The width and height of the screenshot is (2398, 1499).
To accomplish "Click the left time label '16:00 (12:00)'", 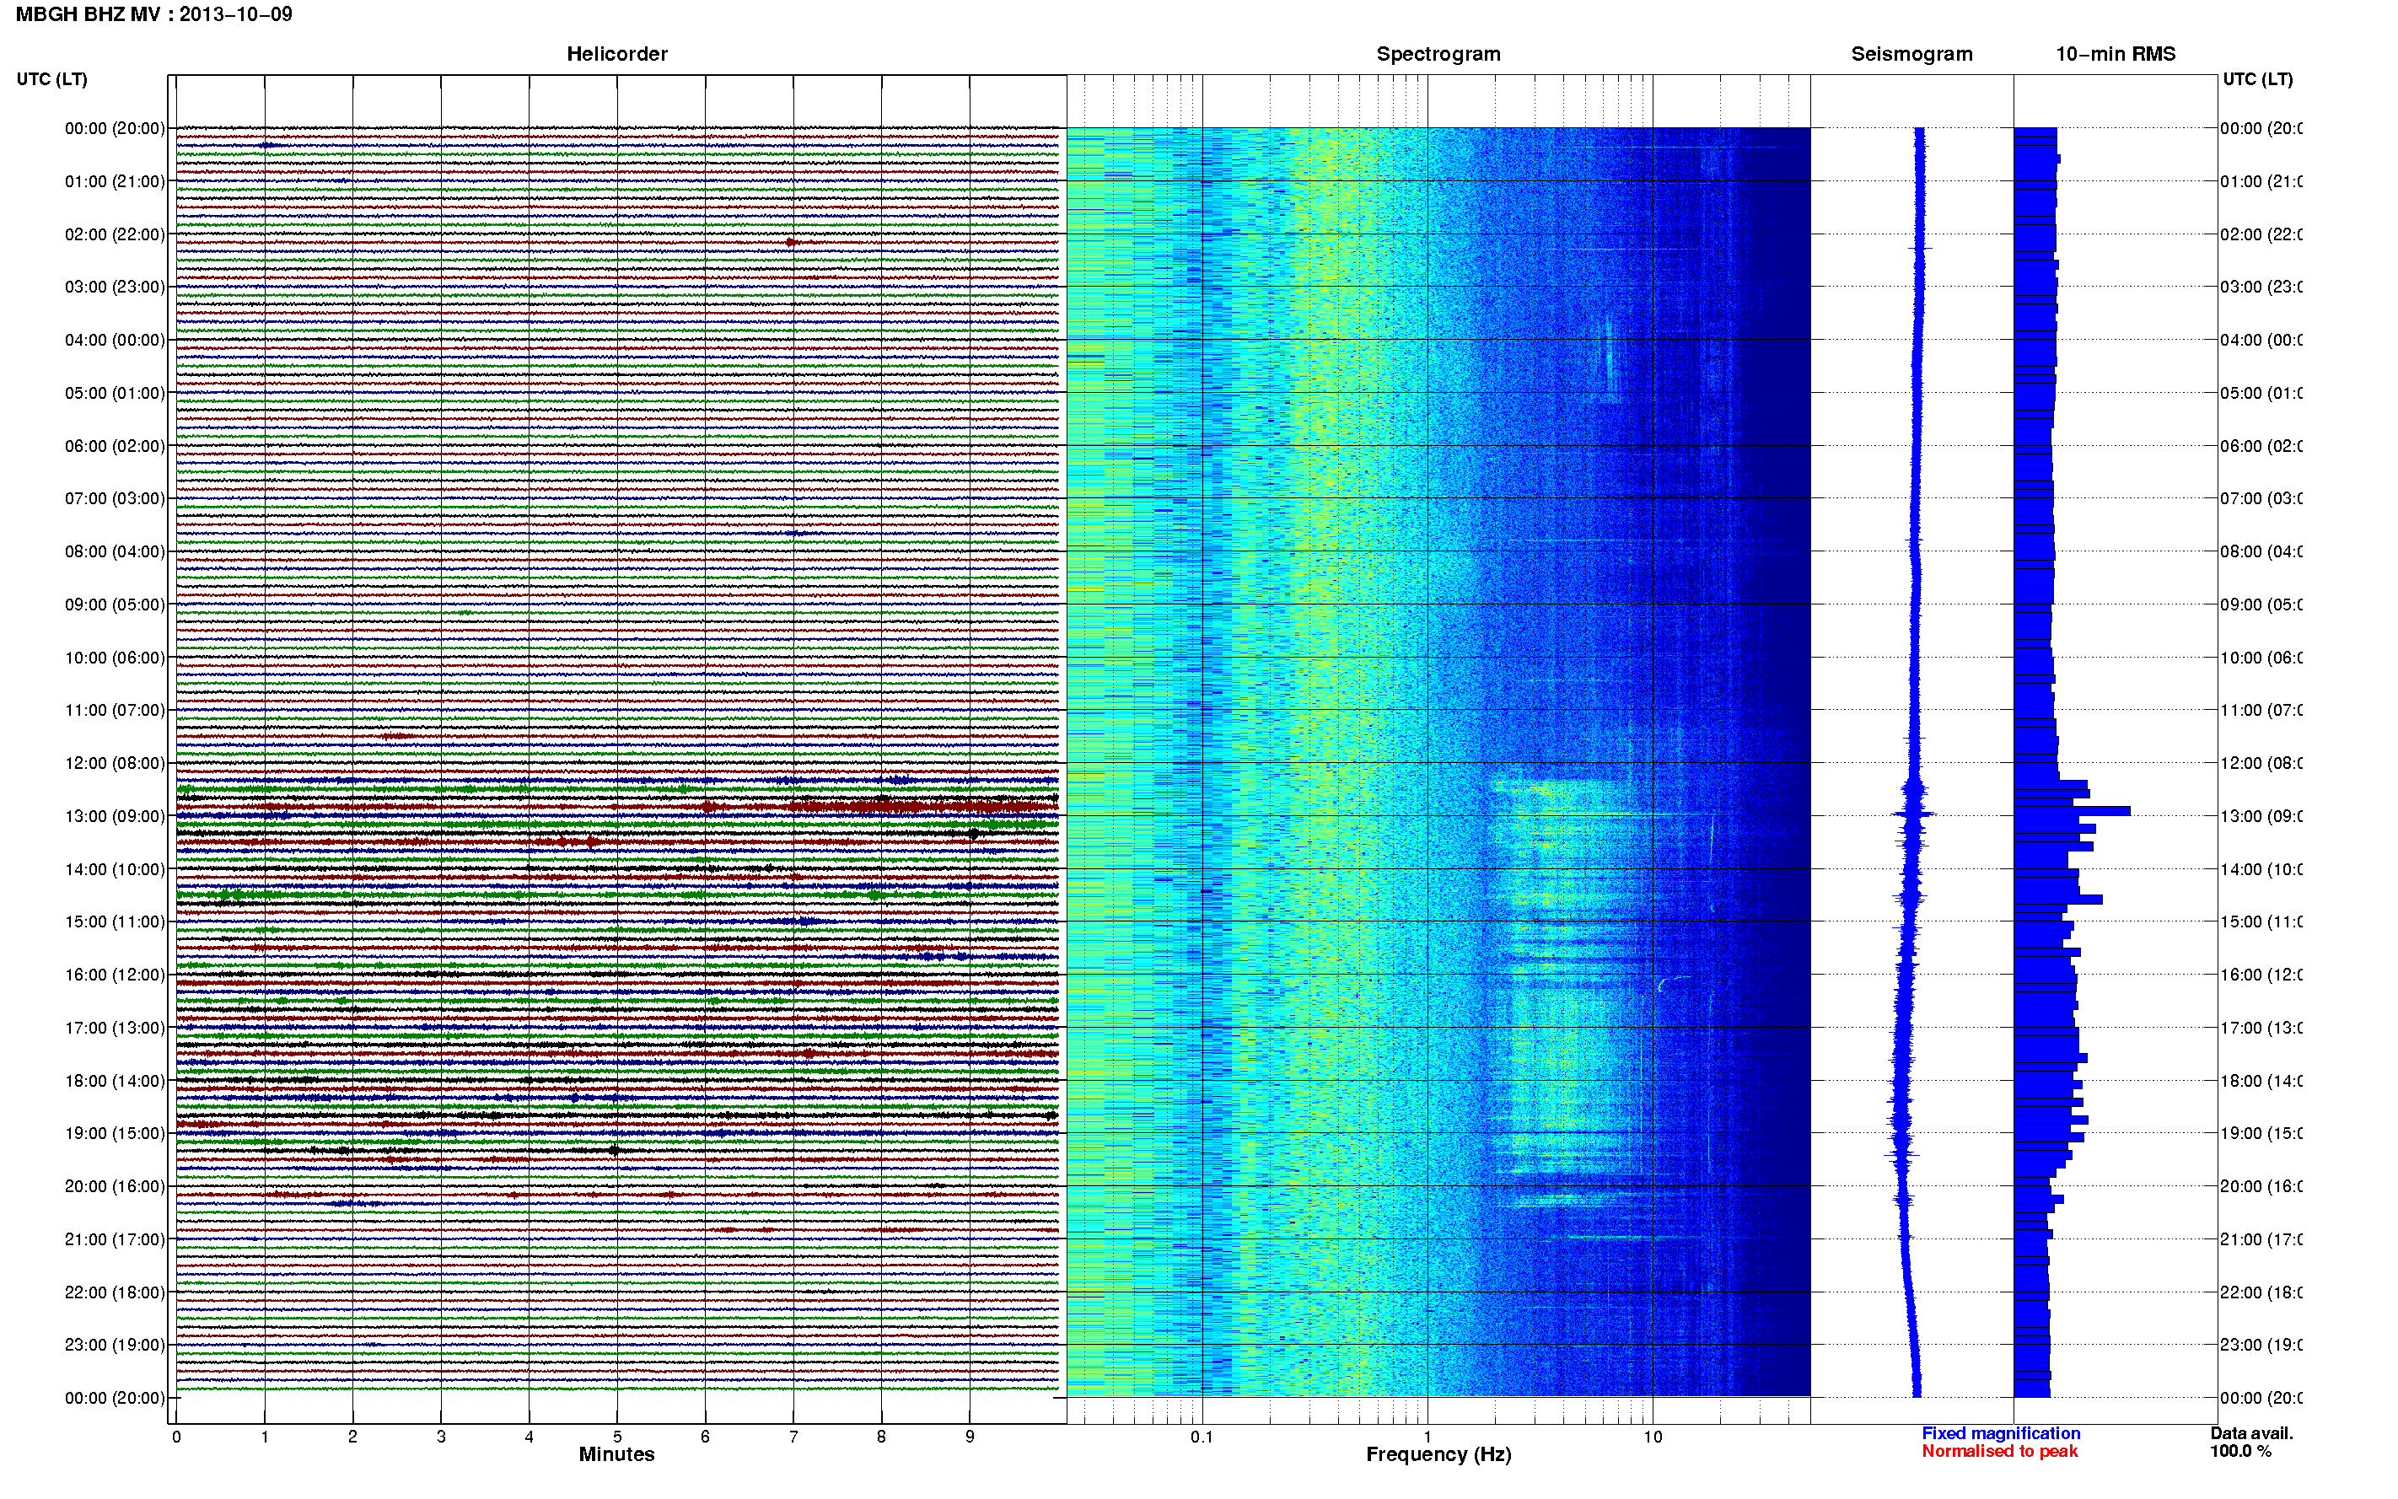I will 115,975.
